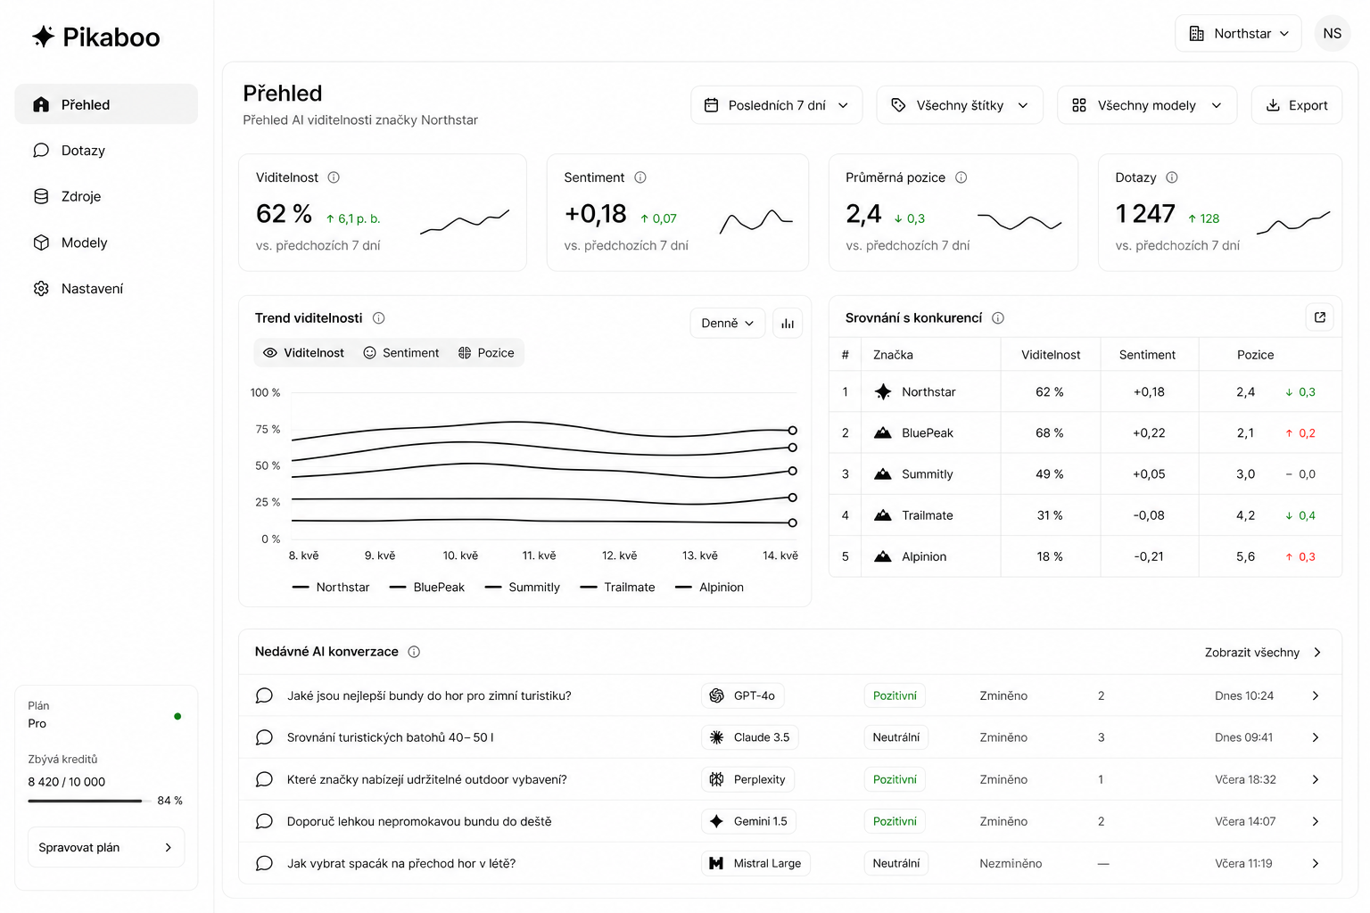Click chat bubble icon for batohů conversation

click(x=264, y=737)
